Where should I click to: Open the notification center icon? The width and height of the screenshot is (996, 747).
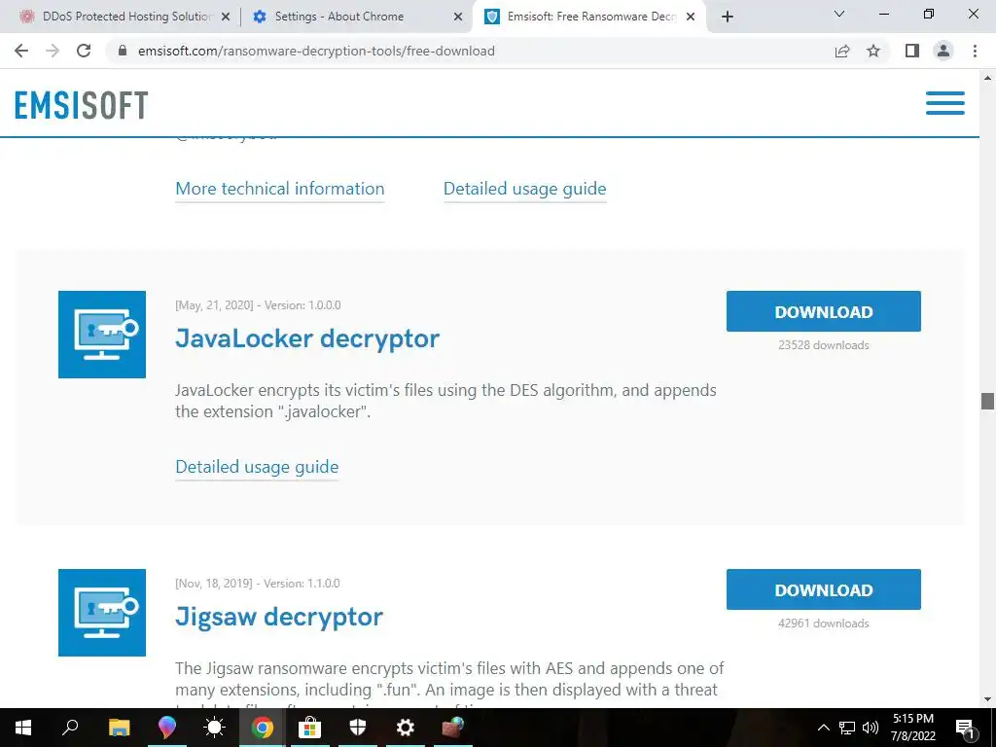point(966,729)
